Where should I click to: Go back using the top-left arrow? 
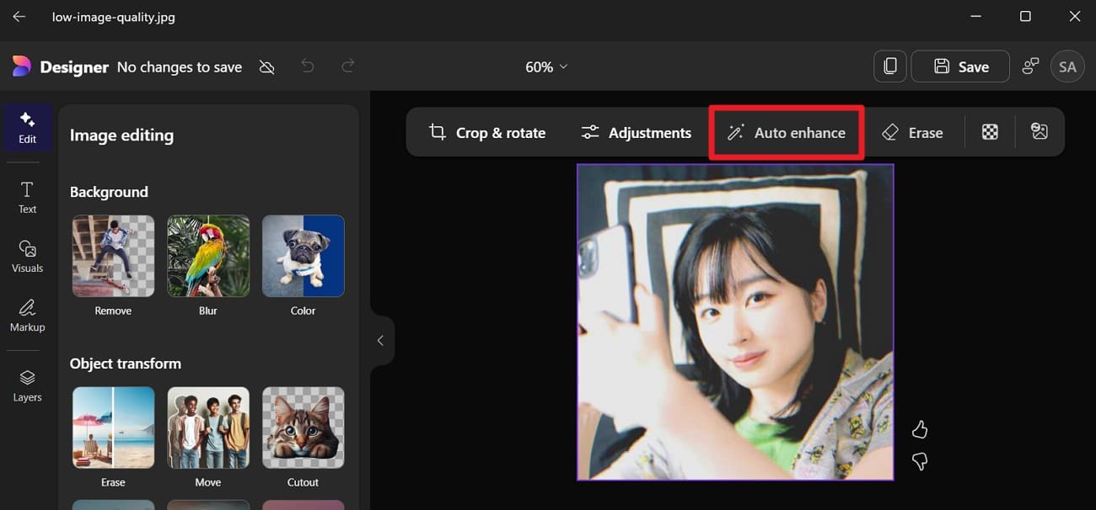tap(19, 16)
